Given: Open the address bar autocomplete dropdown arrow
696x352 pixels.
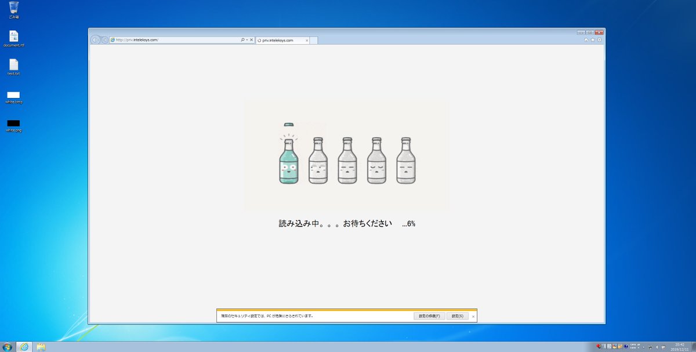Looking at the screenshot, I should [x=247, y=40].
